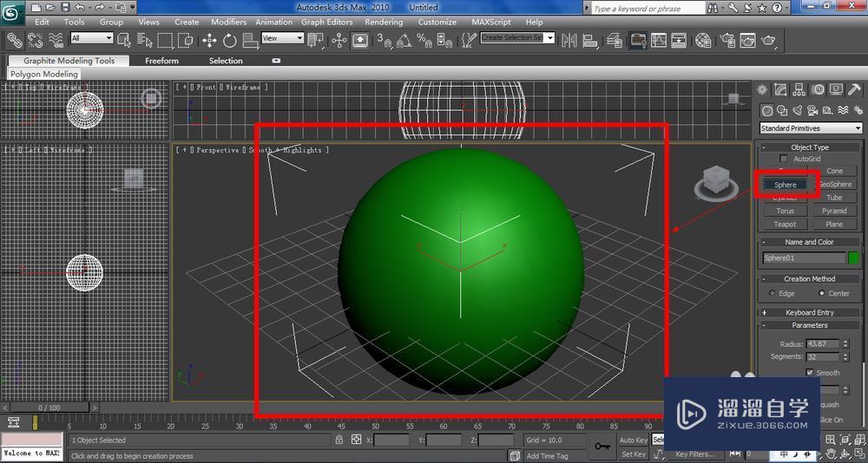Select the Edge creation method radio
Viewport: 868px width, 463px height.
[773, 293]
